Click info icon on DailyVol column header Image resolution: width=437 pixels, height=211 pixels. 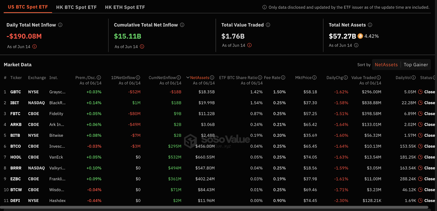414,78
